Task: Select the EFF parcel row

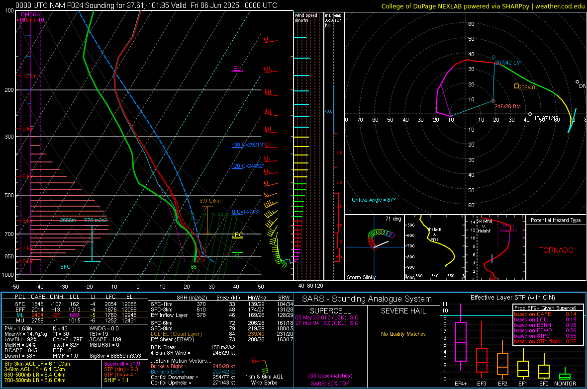Action: pos(75,310)
